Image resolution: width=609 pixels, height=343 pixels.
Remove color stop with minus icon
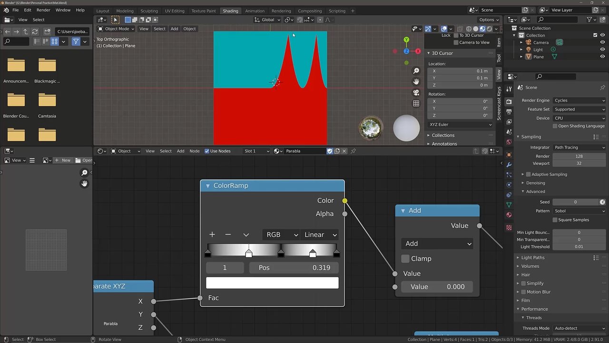(228, 234)
